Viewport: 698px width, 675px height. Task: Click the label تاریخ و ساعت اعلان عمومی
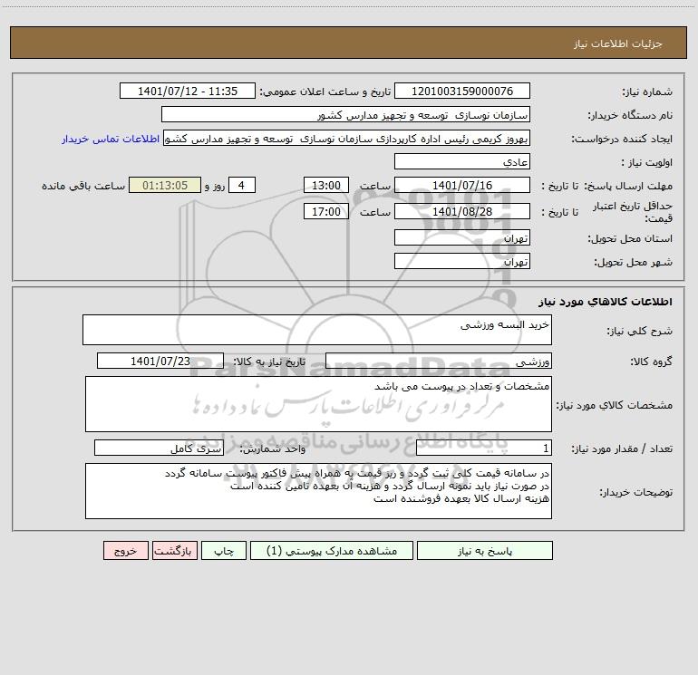pos(325,92)
